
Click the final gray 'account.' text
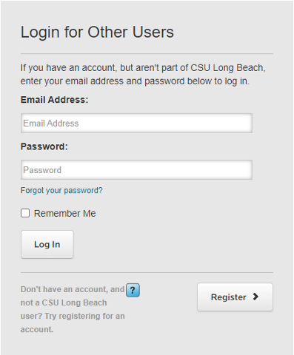pyautogui.click(x=37, y=329)
